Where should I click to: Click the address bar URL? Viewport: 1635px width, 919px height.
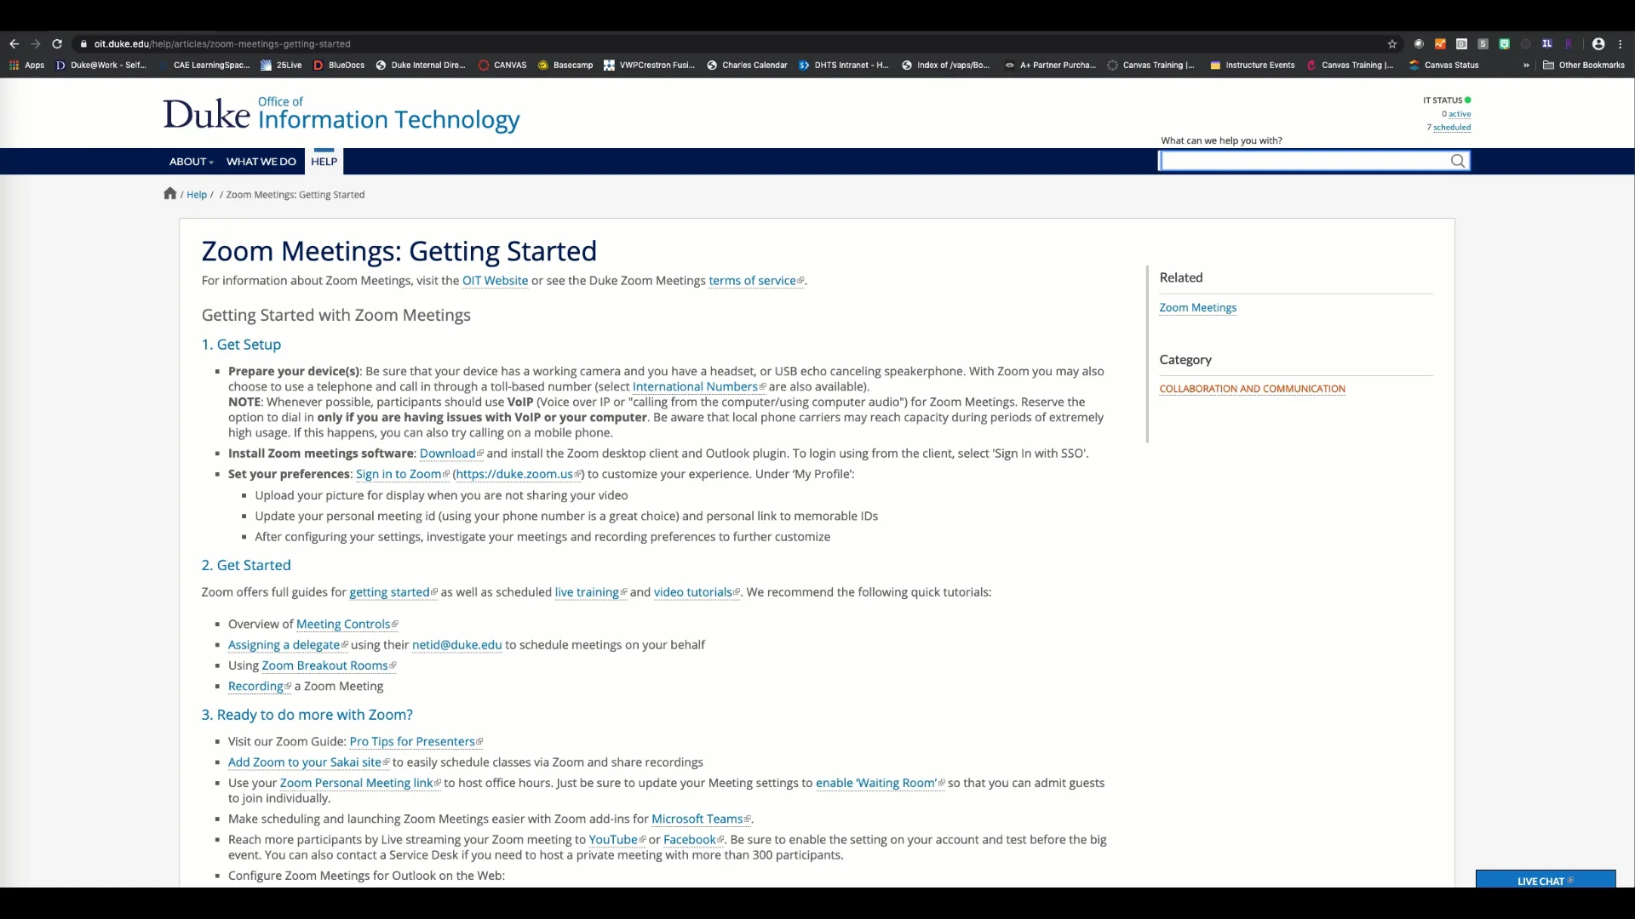[x=222, y=44]
